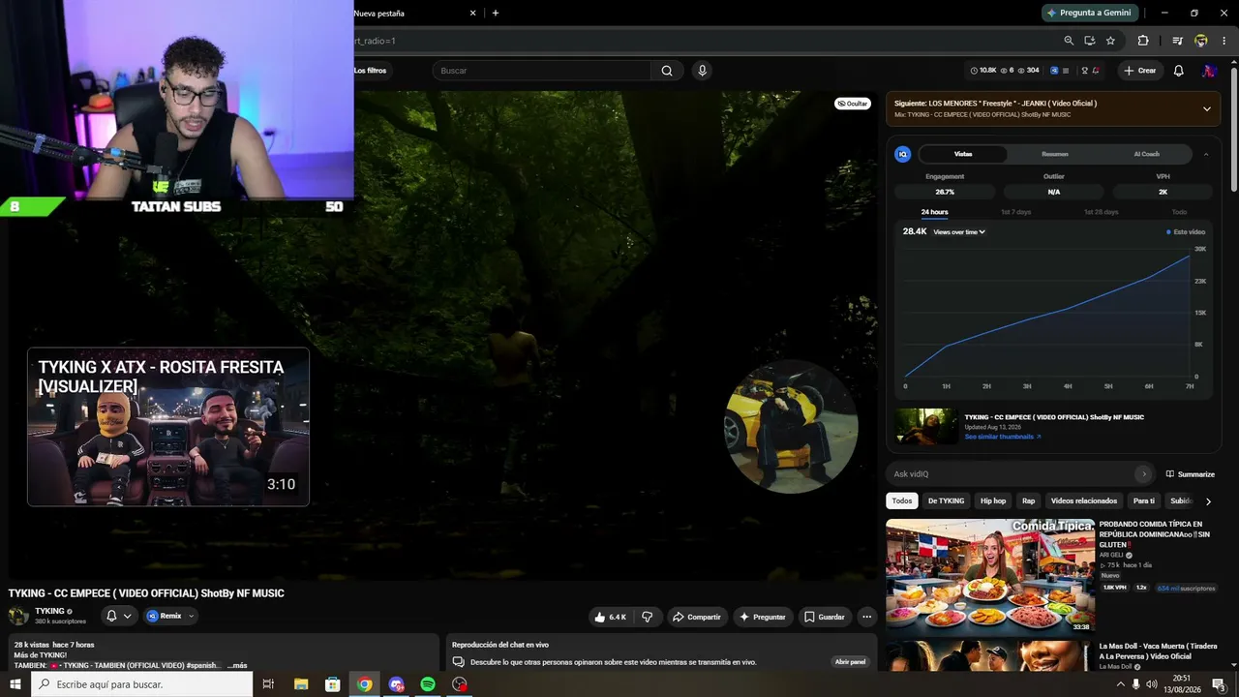Filter suggestions by De TYKING chip
This screenshot has width=1239, height=697.
click(x=946, y=501)
